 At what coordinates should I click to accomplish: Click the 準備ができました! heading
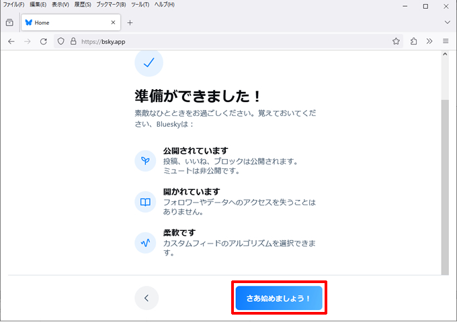(x=198, y=96)
